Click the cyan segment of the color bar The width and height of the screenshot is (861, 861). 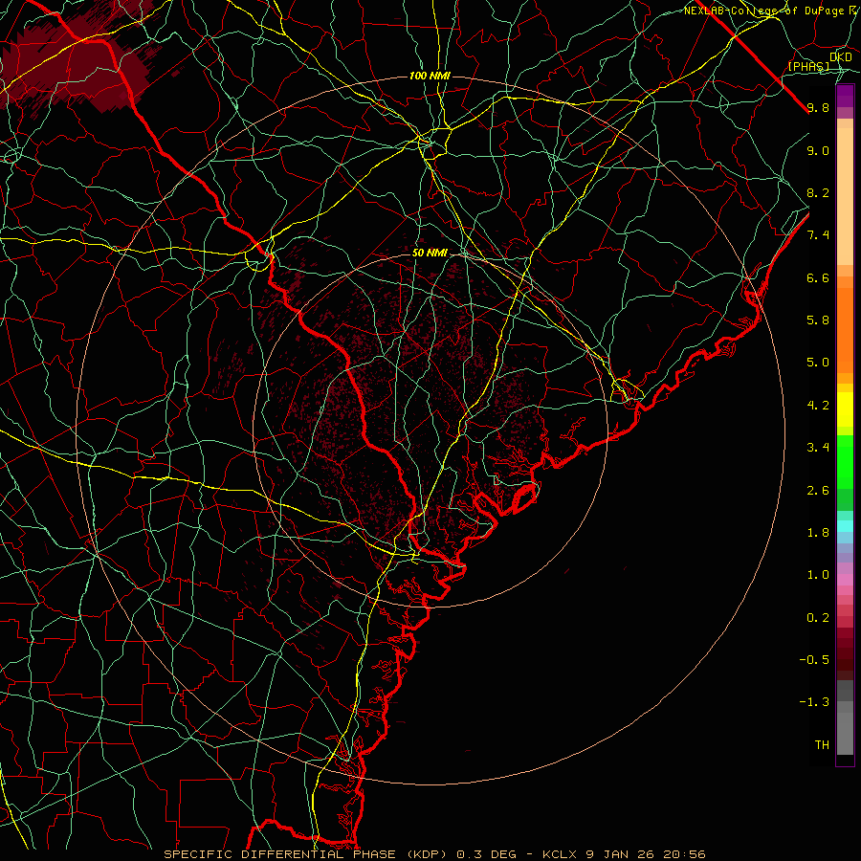(845, 526)
